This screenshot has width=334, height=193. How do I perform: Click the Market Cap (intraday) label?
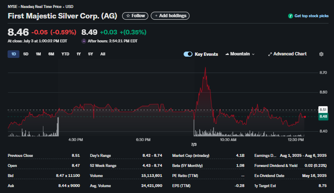click(191, 156)
